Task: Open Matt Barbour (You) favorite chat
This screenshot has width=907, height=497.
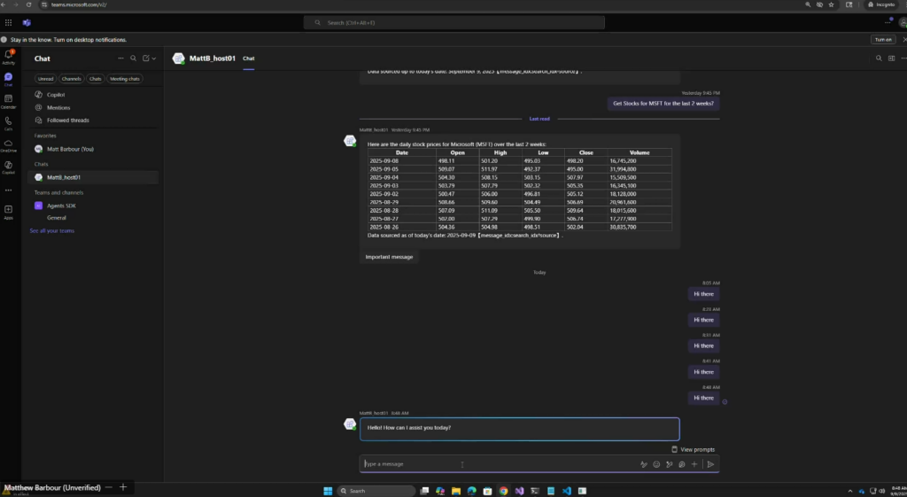Action: [92, 149]
